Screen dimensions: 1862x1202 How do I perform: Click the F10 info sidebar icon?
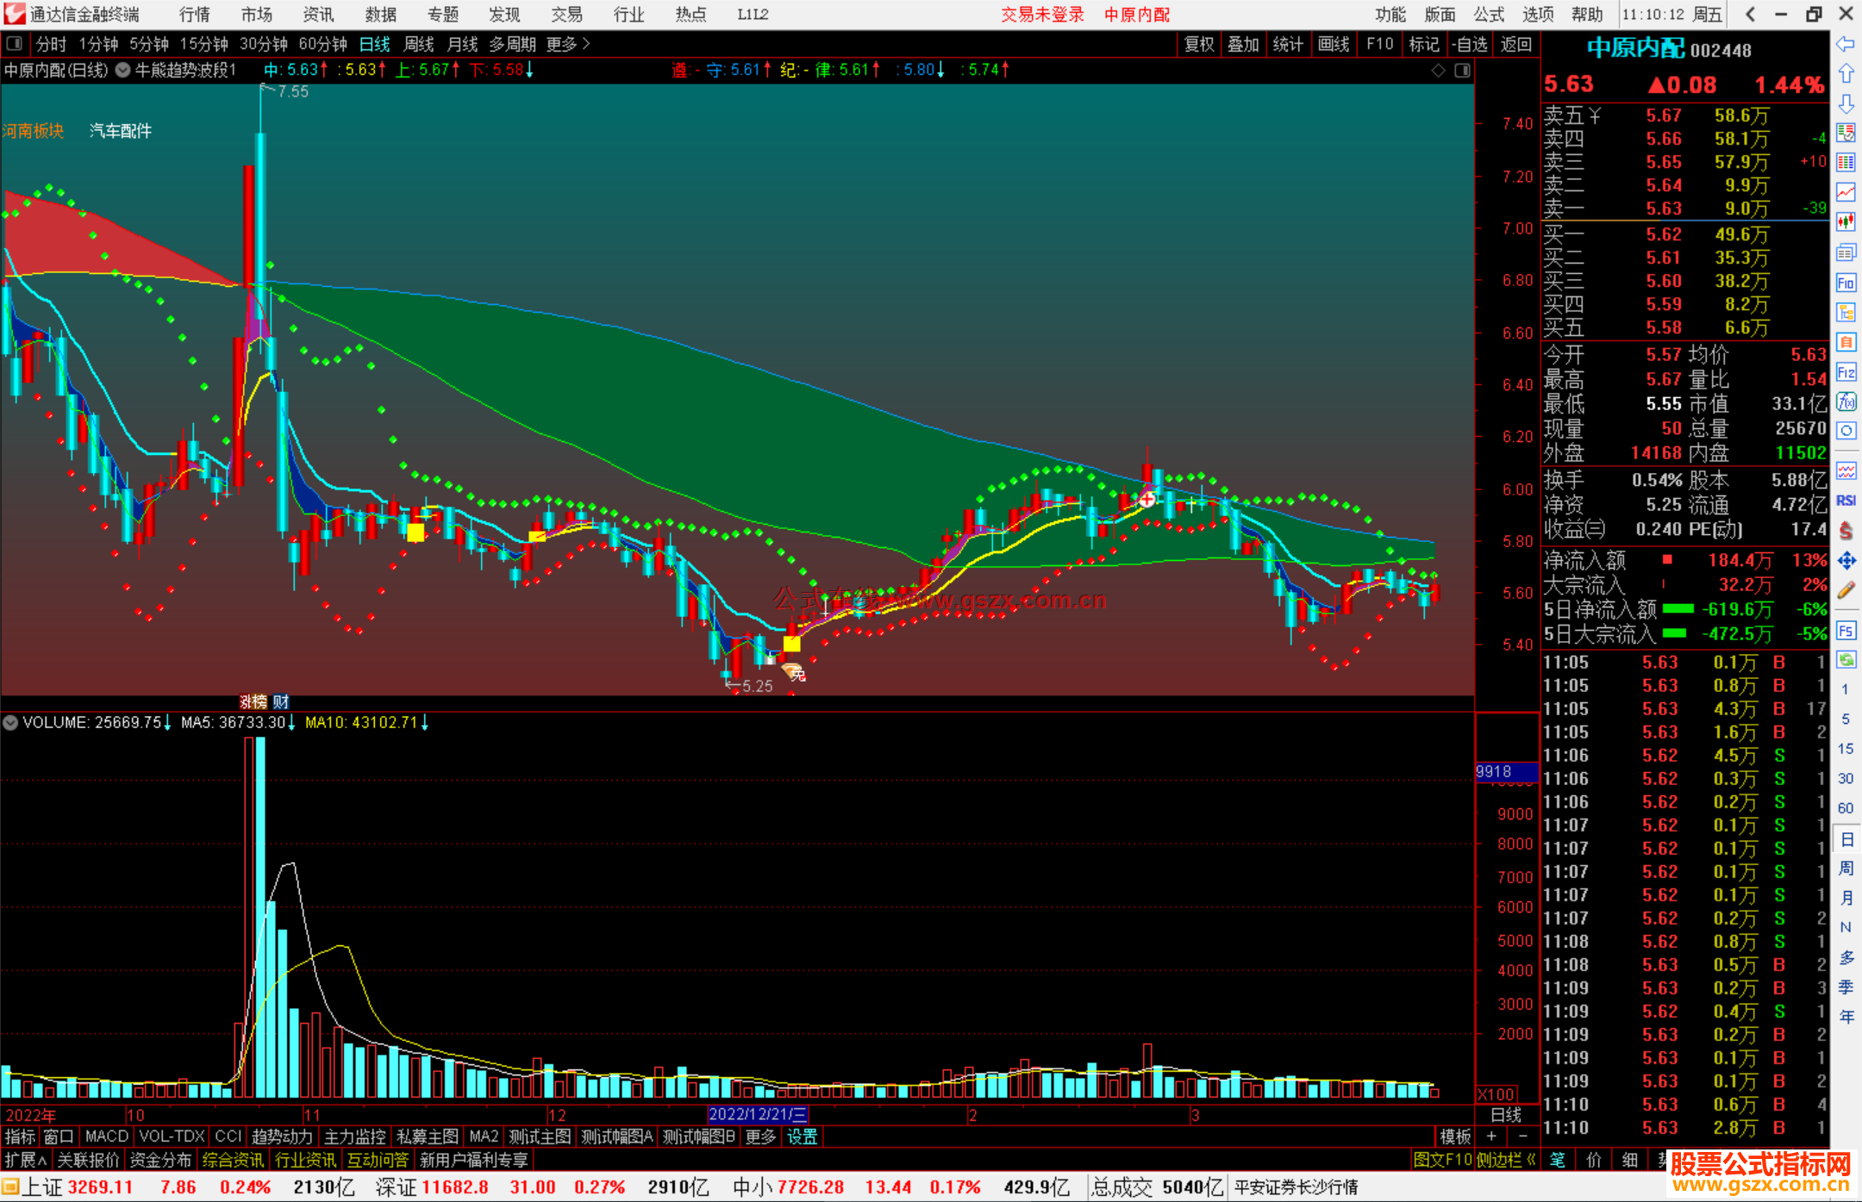coord(1846,283)
